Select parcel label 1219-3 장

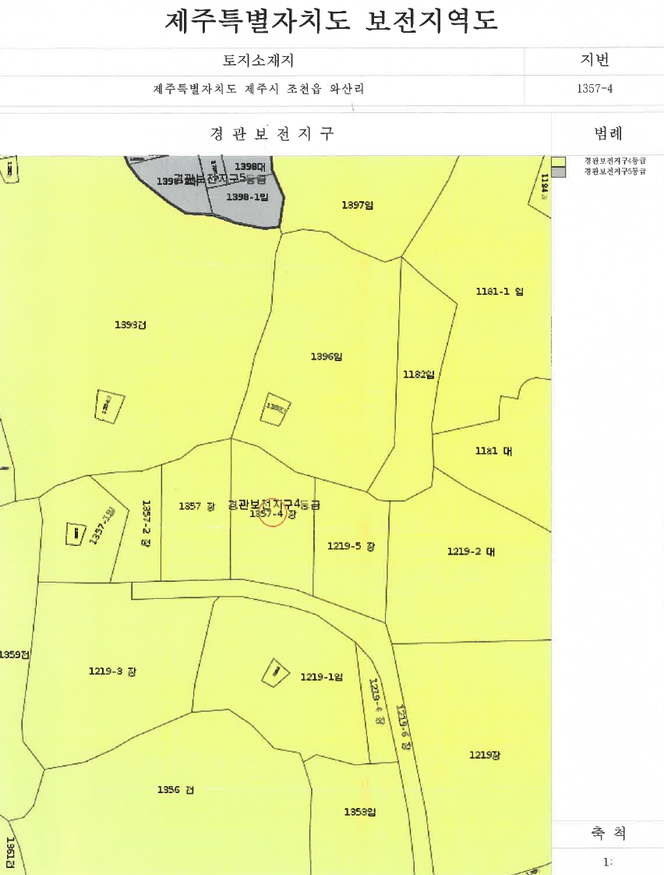(112, 671)
